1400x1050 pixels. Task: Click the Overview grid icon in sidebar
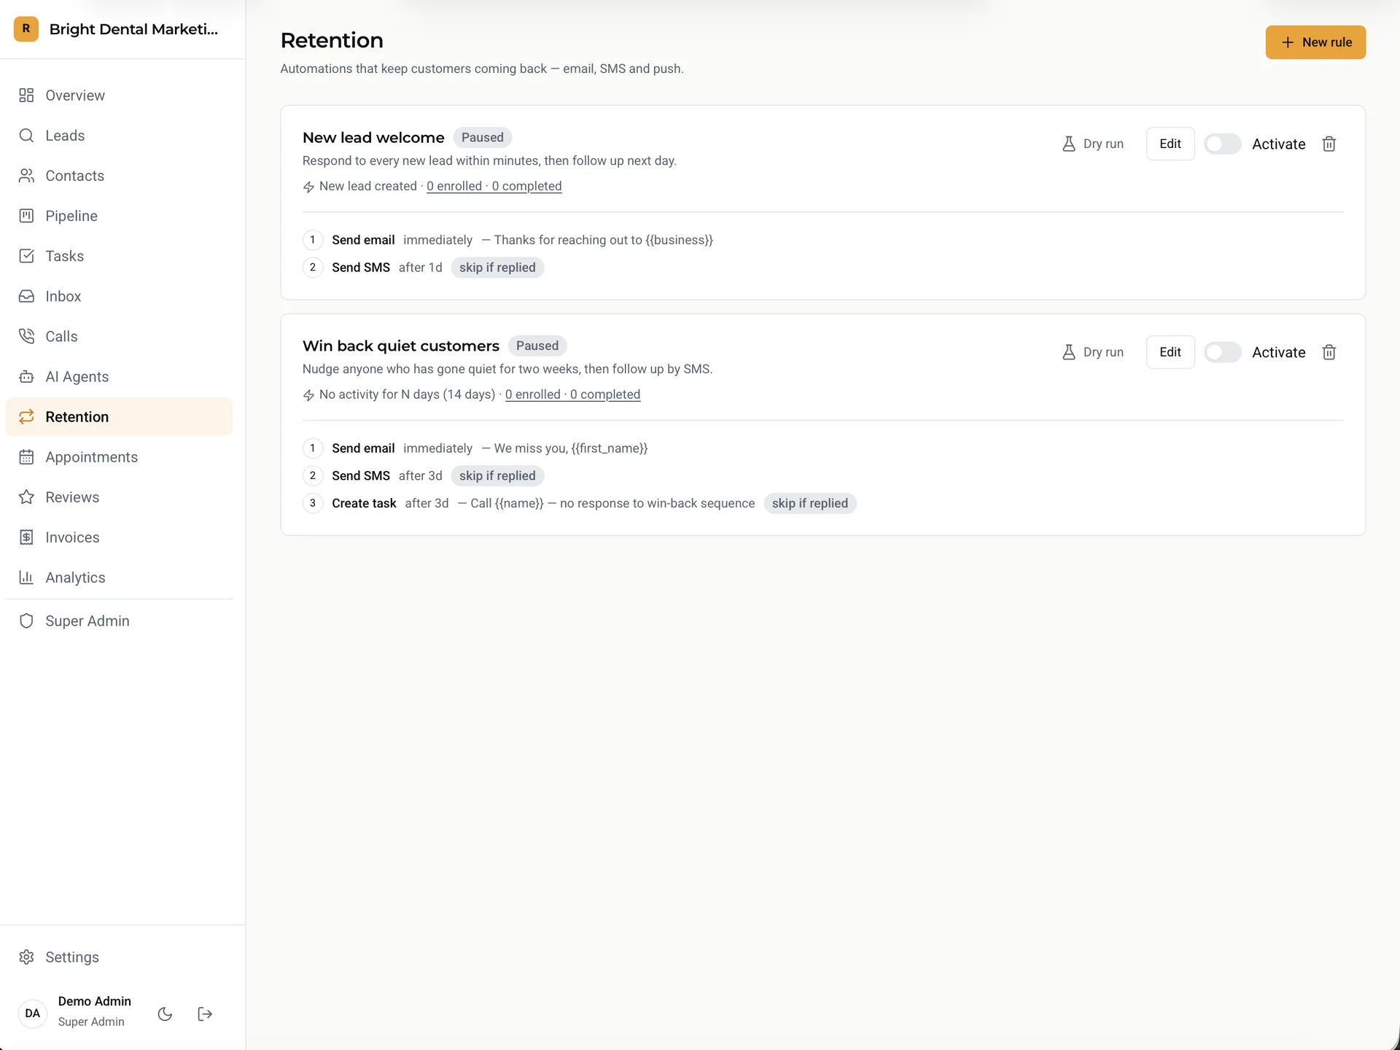pyautogui.click(x=26, y=96)
